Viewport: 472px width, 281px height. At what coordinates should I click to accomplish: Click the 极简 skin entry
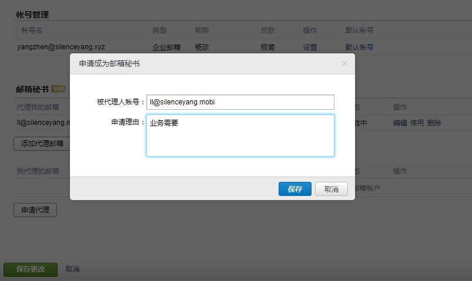[x=267, y=48]
